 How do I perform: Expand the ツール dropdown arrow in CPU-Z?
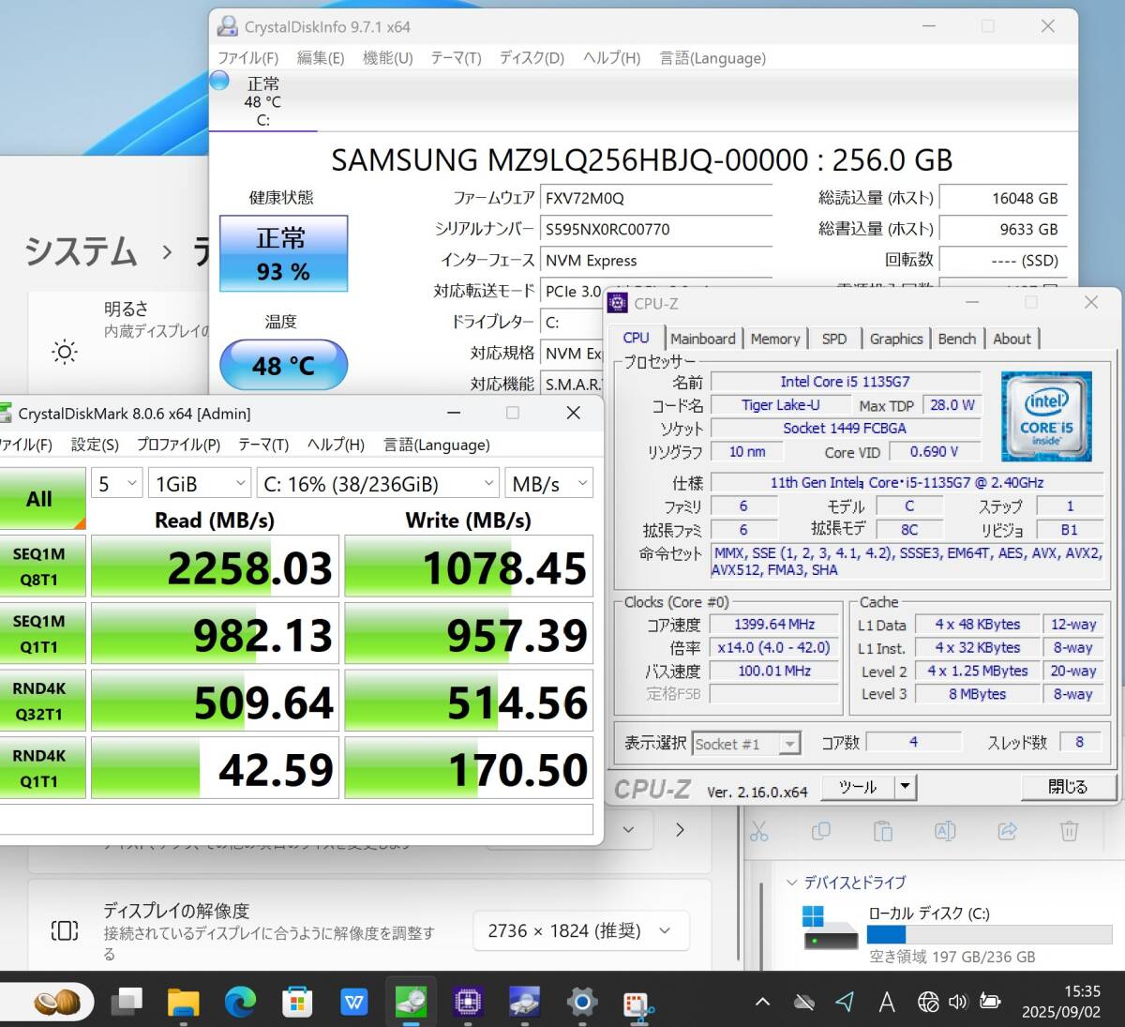[905, 787]
